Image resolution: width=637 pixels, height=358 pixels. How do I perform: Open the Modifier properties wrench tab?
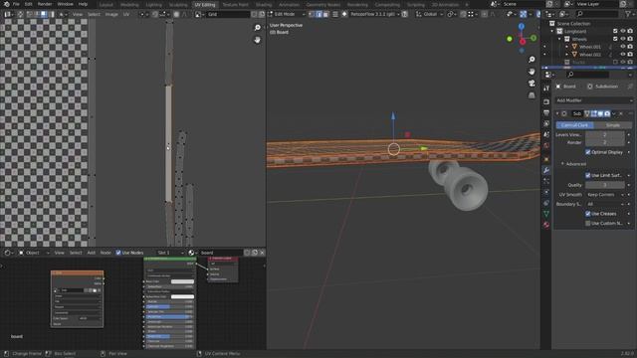tap(546, 170)
